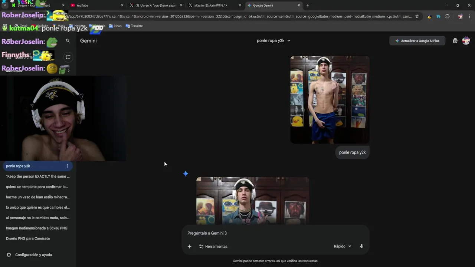Open the News bookmark
Viewport: 475px width, 267px height.
(115, 26)
